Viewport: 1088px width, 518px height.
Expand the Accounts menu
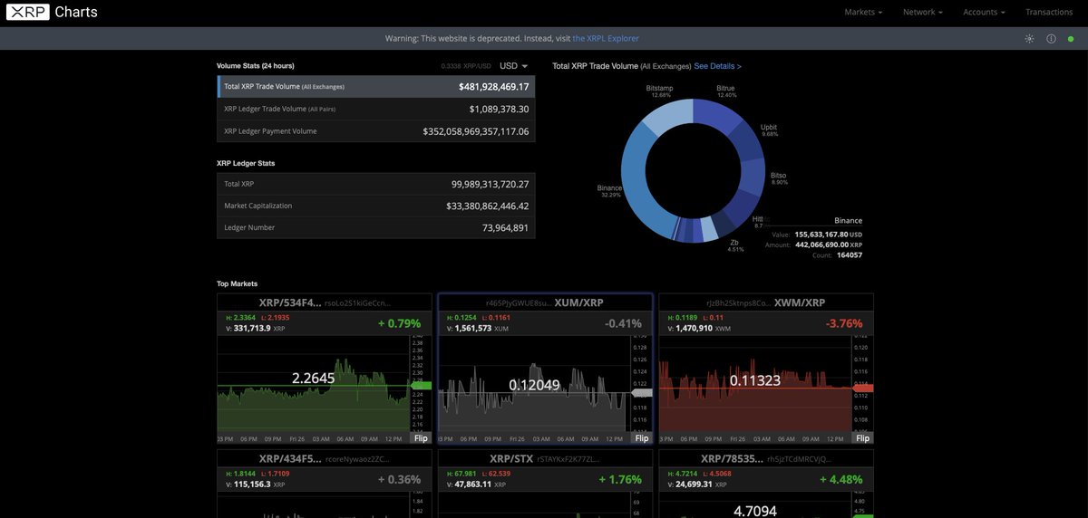pos(984,13)
